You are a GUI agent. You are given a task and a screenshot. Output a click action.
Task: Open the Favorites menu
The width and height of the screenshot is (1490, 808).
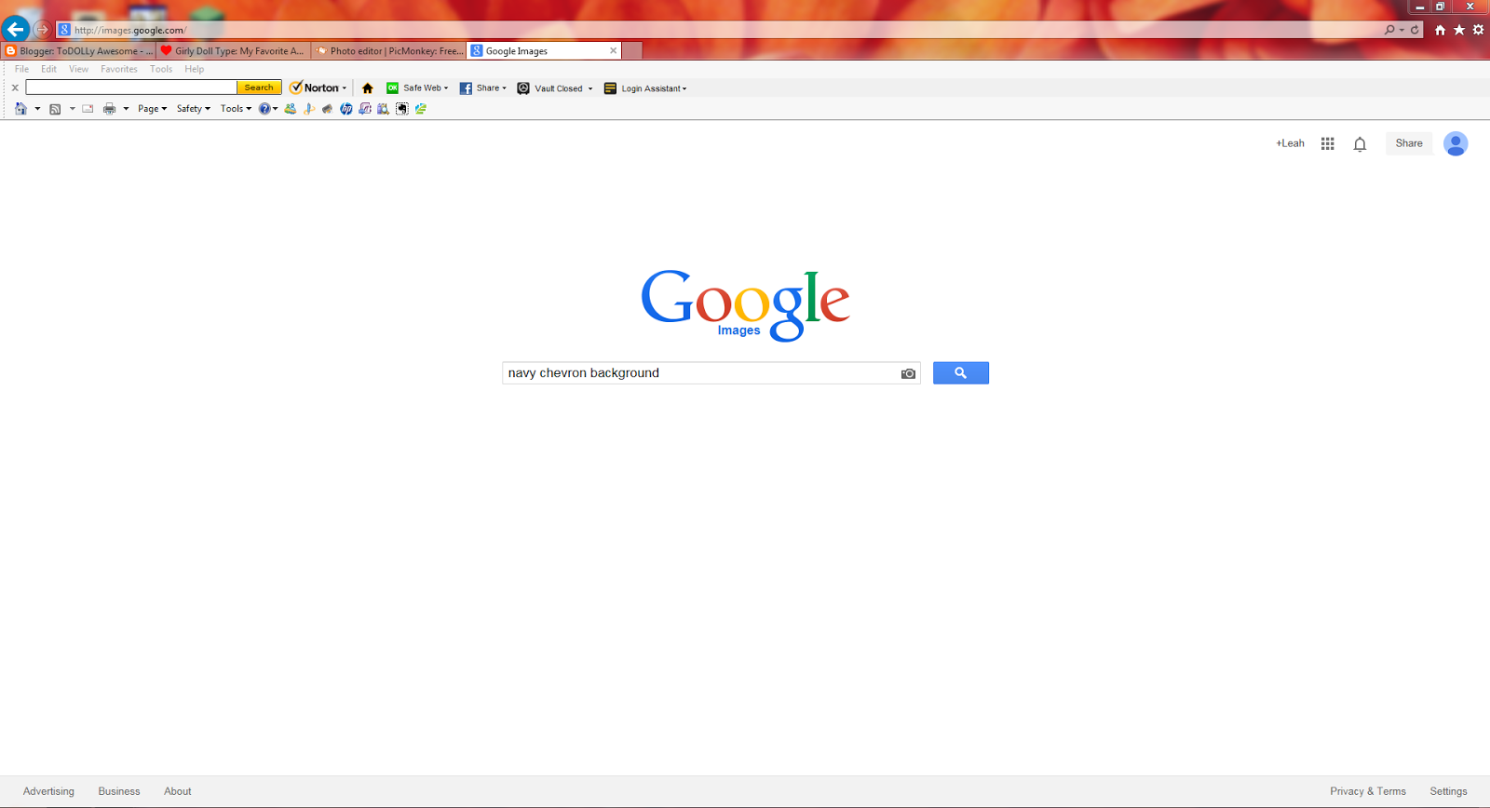(119, 69)
